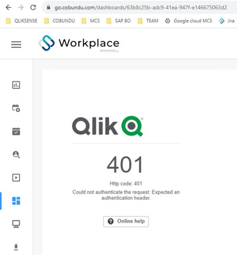Open the bar chart analytics sidebar icon
Viewport: 237px width, 255px height.
point(16,85)
